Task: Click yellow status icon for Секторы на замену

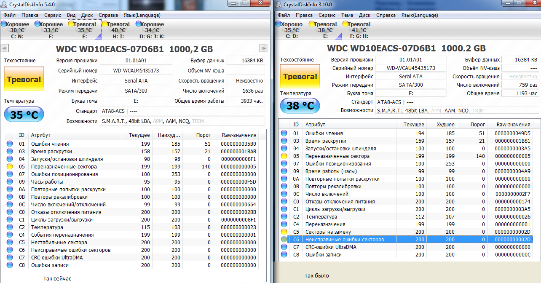Action: tap(284, 232)
